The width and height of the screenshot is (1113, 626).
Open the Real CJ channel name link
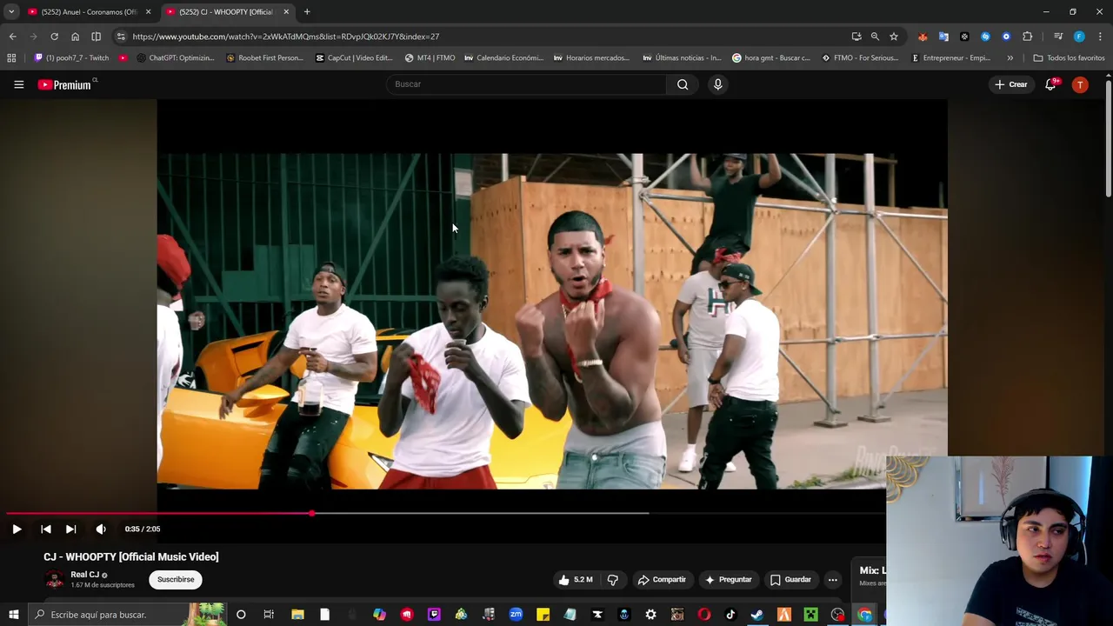pos(84,575)
